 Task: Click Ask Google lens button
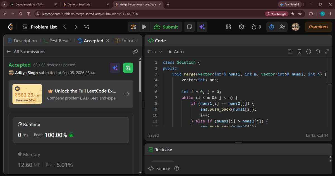point(277,14)
